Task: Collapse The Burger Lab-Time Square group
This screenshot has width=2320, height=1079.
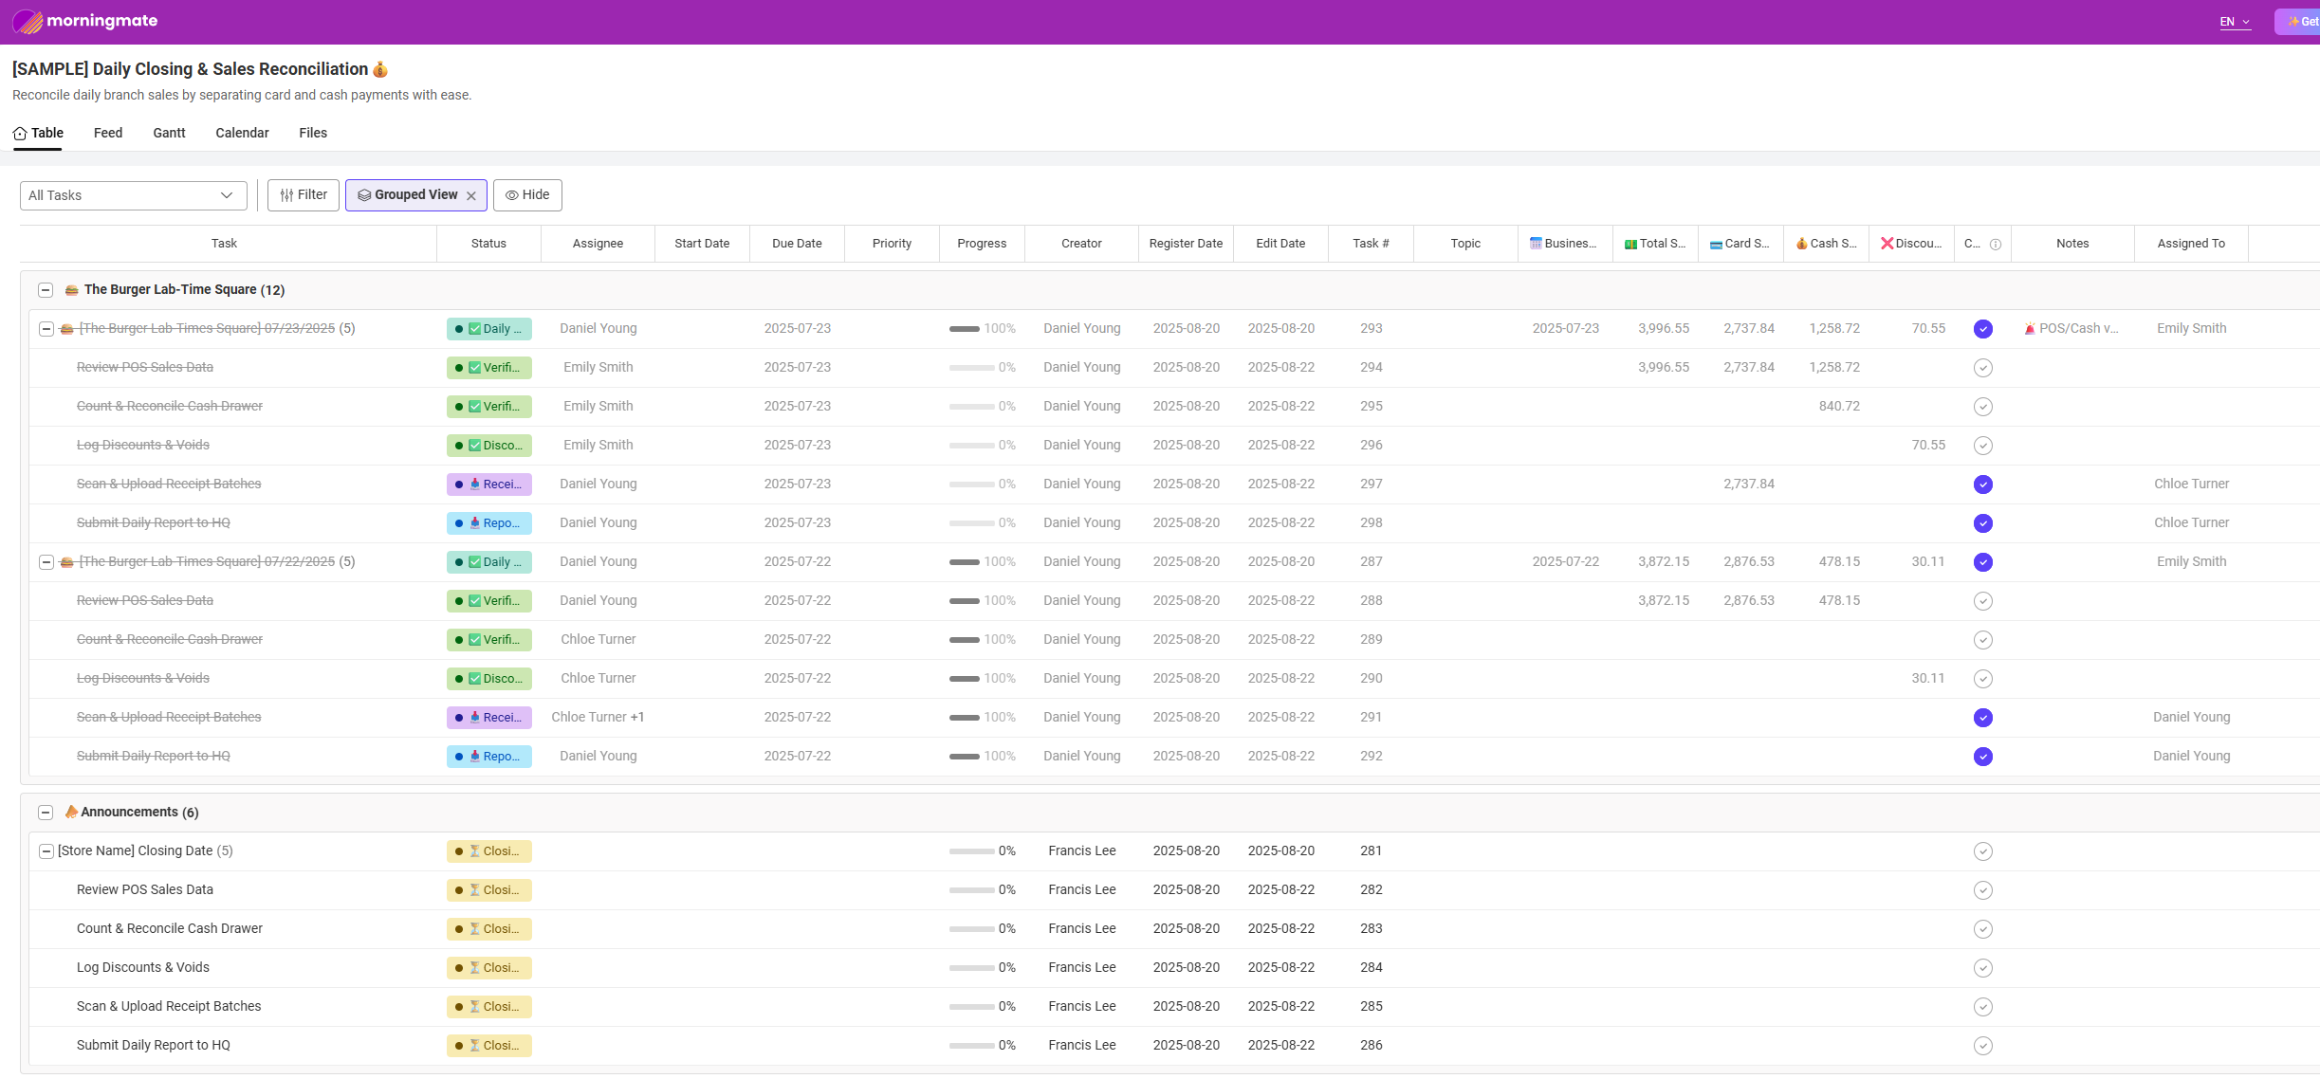Action: click(46, 290)
